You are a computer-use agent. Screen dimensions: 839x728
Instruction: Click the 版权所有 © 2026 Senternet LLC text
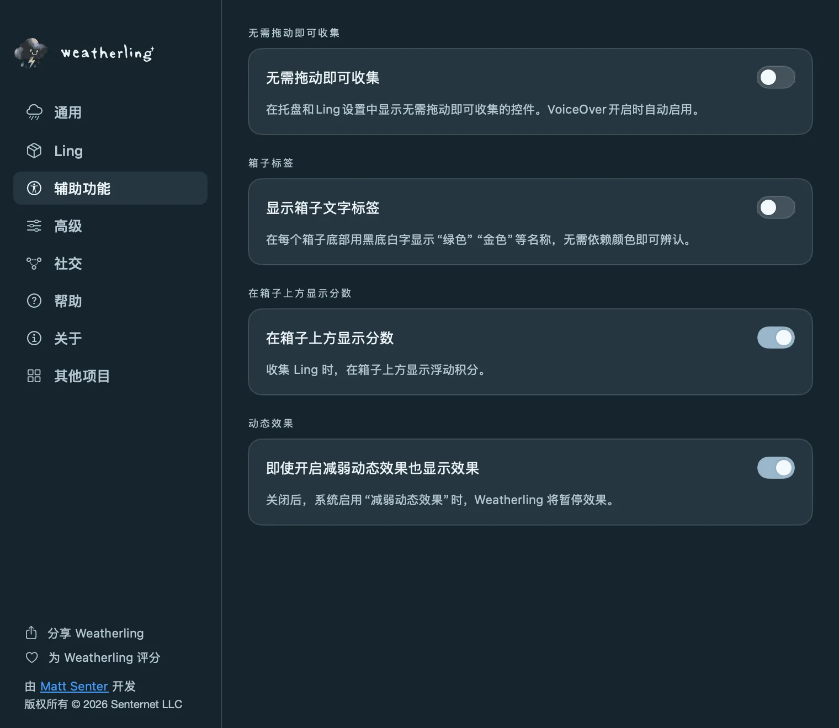(x=103, y=704)
